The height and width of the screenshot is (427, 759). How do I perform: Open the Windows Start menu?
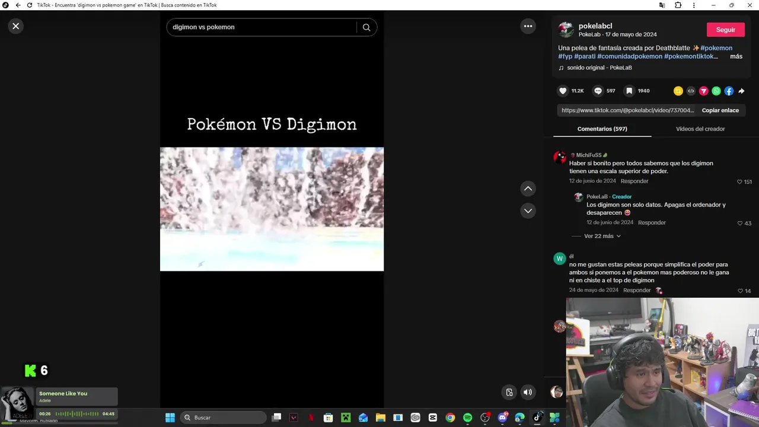point(170,418)
